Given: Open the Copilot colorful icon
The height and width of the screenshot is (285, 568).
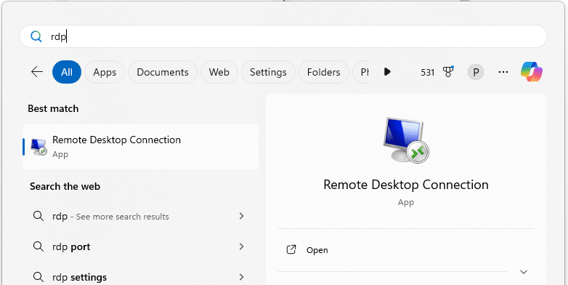Looking at the screenshot, I should coord(532,72).
